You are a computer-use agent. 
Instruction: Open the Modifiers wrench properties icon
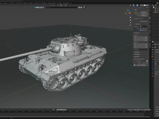152,62
